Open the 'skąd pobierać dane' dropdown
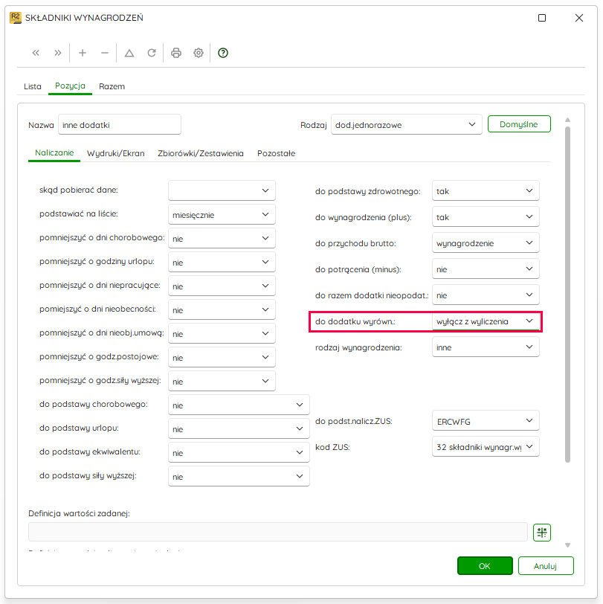The width and height of the screenshot is (603, 604). pyautogui.click(x=222, y=190)
